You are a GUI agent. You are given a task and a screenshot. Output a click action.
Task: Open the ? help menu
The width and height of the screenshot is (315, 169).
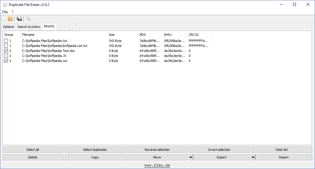point(12,12)
